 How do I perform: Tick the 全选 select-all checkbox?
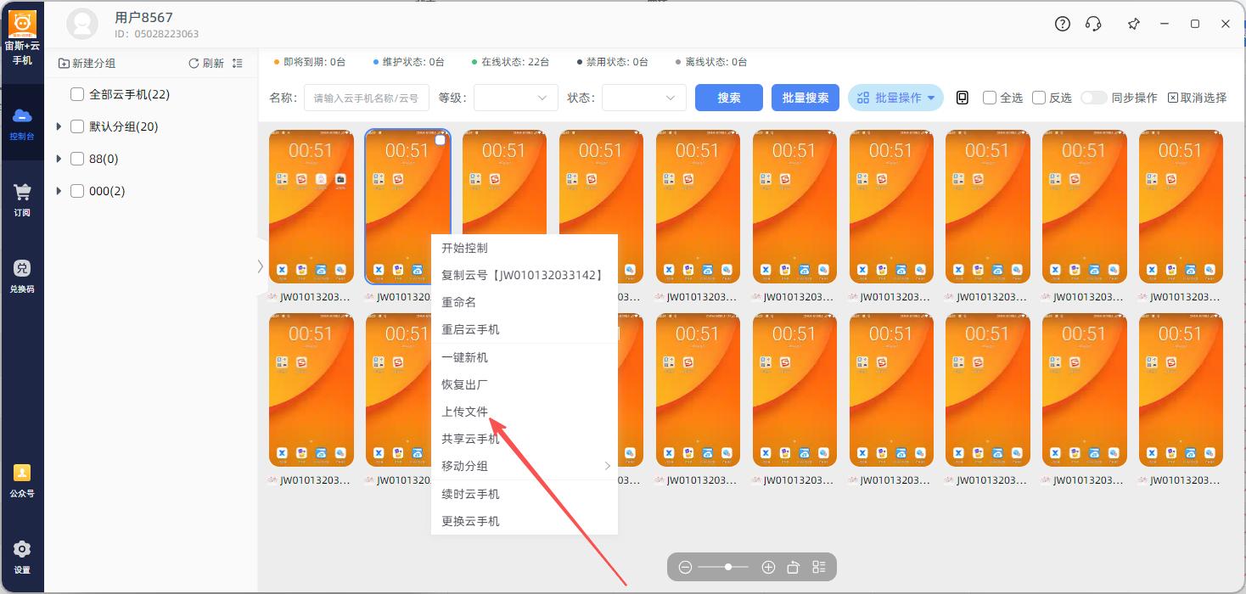989,98
